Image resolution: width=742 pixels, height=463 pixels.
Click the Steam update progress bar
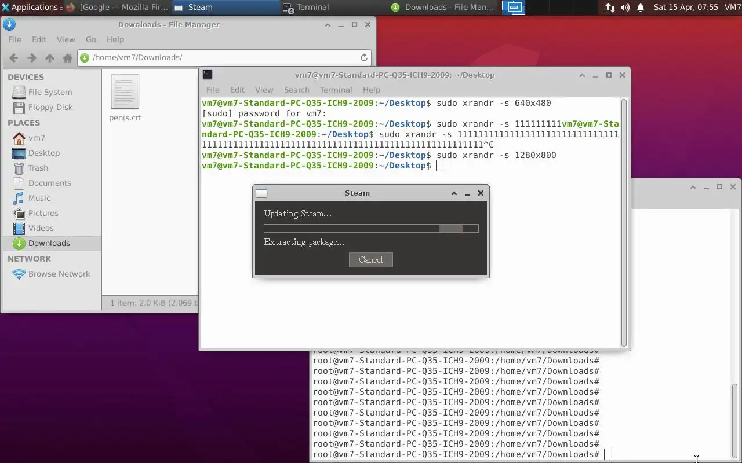click(x=371, y=228)
